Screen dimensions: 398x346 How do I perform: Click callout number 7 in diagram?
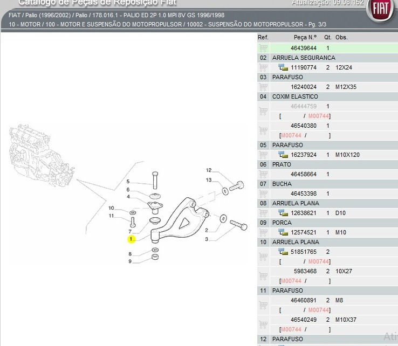[x=130, y=232]
